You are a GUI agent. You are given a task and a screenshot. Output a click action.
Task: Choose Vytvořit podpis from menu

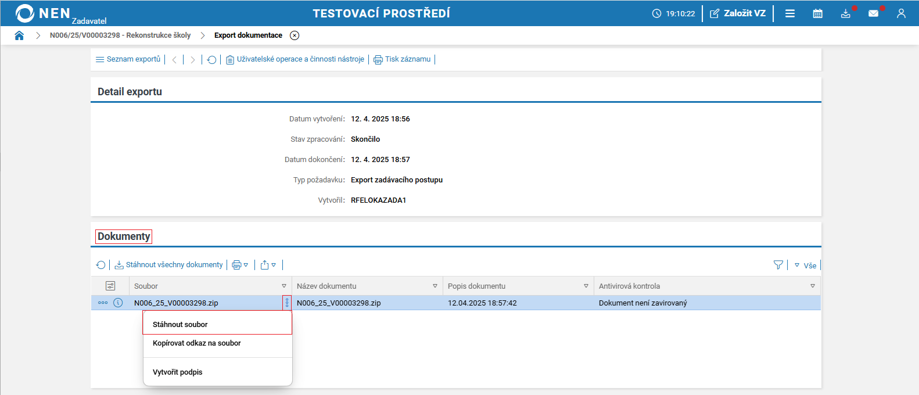[217, 372]
